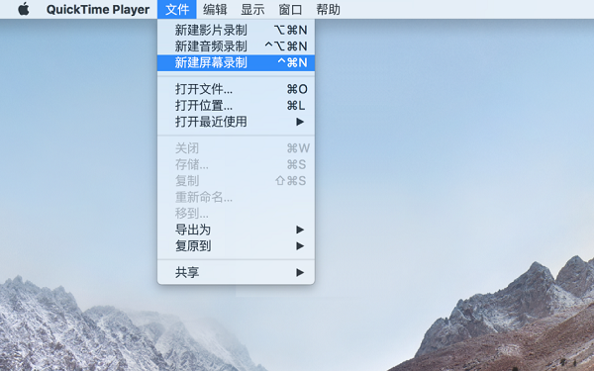Expand the 复原到 submenu
The image size is (594, 371).
(236, 246)
